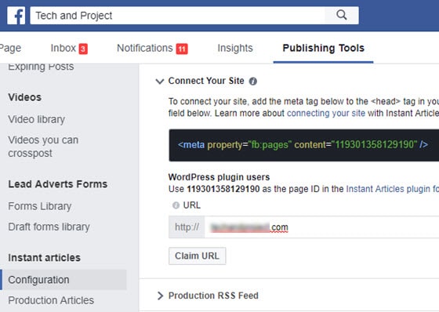Collapse the Connect Your Site section
Screen dimensions: 439x312
click(160, 82)
